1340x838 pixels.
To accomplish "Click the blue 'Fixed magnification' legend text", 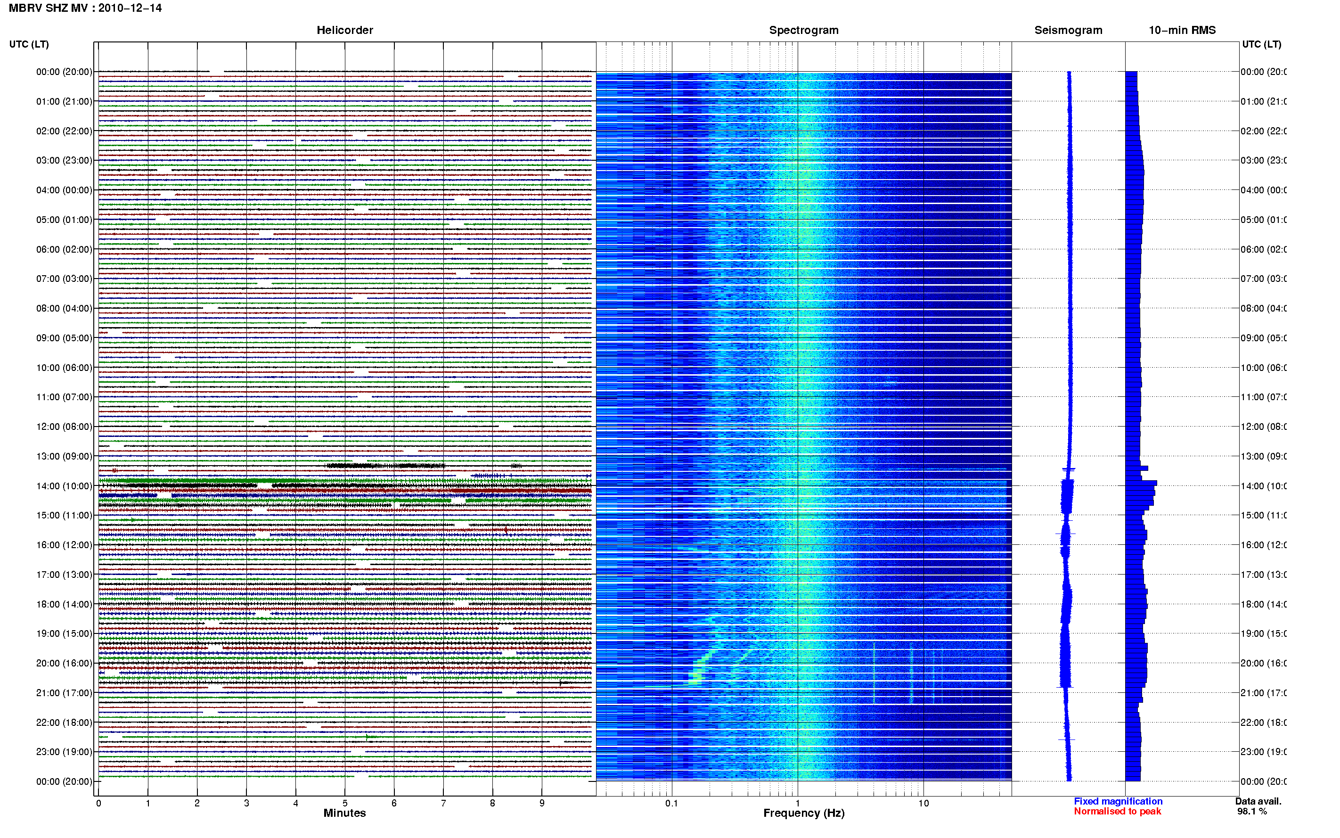I will [x=1118, y=801].
